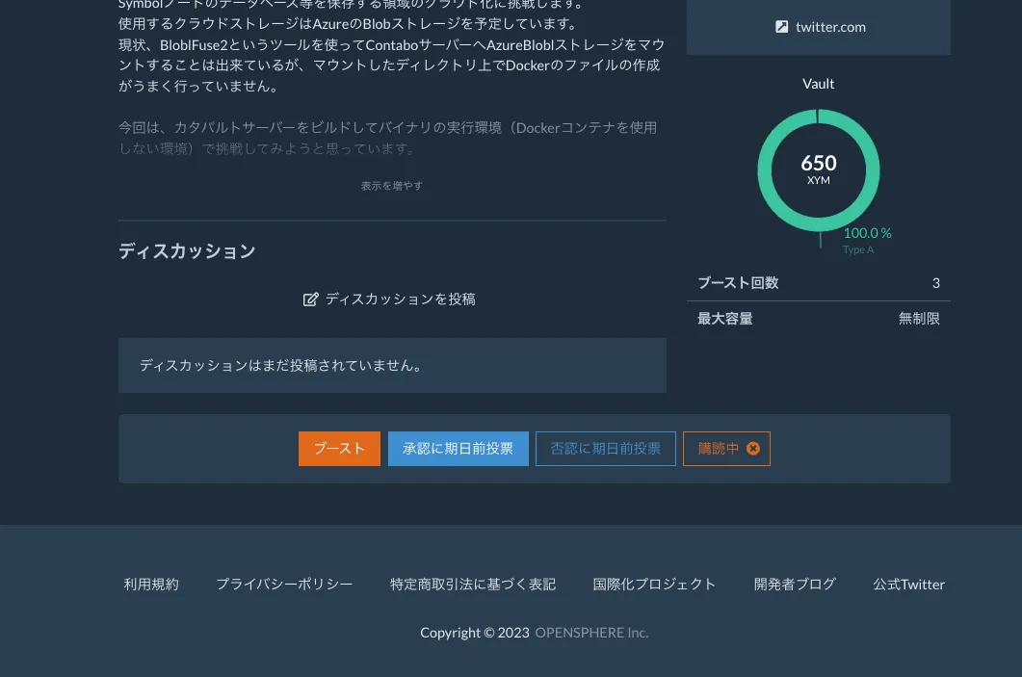This screenshot has width=1022, height=677.
Task: Click the external link icon beside twitter.com
Action: [x=781, y=27]
